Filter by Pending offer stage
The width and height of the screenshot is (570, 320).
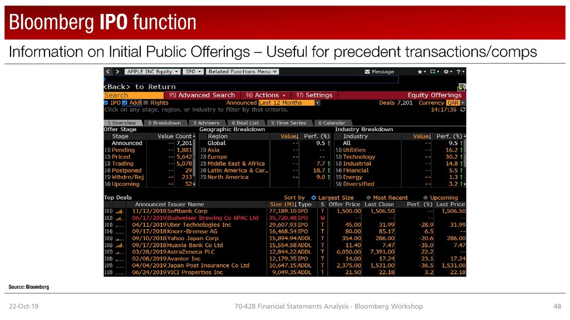(x=123, y=150)
